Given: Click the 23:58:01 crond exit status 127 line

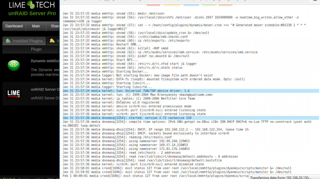Looking at the screenshot, I should click(x=177, y=168).
